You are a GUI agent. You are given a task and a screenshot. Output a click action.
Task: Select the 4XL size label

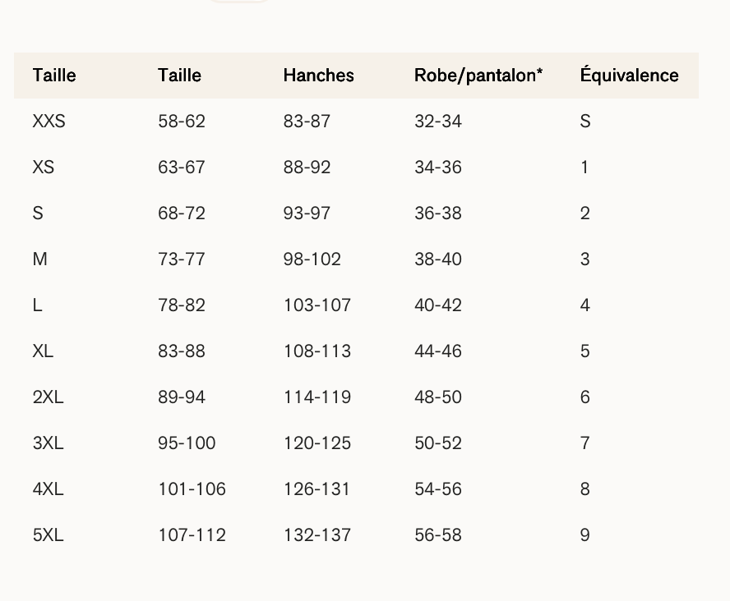(x=48, y=489)
